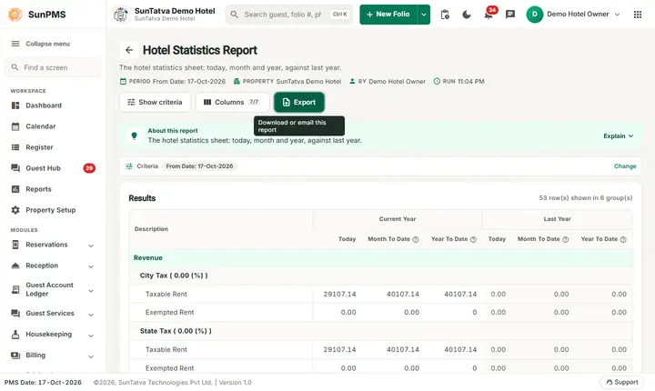The height and width of the screenshot is (391, 655).
Task: Click the New Folio button
Action: pyautogui.click(x=388, y=15)
